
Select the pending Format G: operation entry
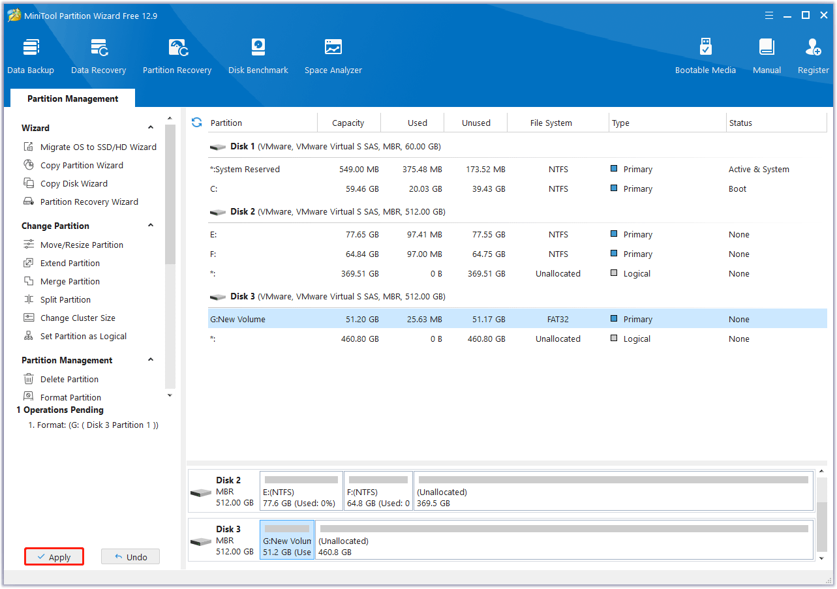93,425
